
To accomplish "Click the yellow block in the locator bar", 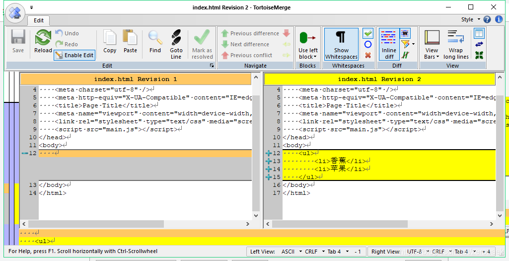I will tap(17, 203).
